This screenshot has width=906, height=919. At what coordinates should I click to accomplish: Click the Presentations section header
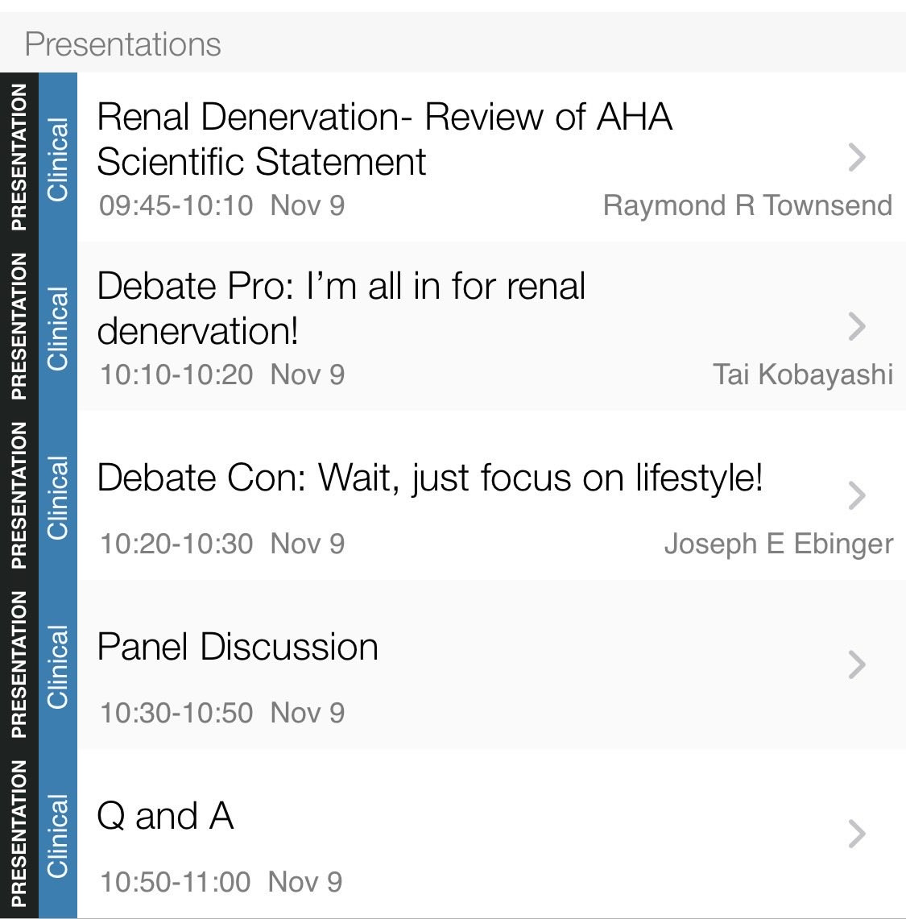tap(123, 44)
